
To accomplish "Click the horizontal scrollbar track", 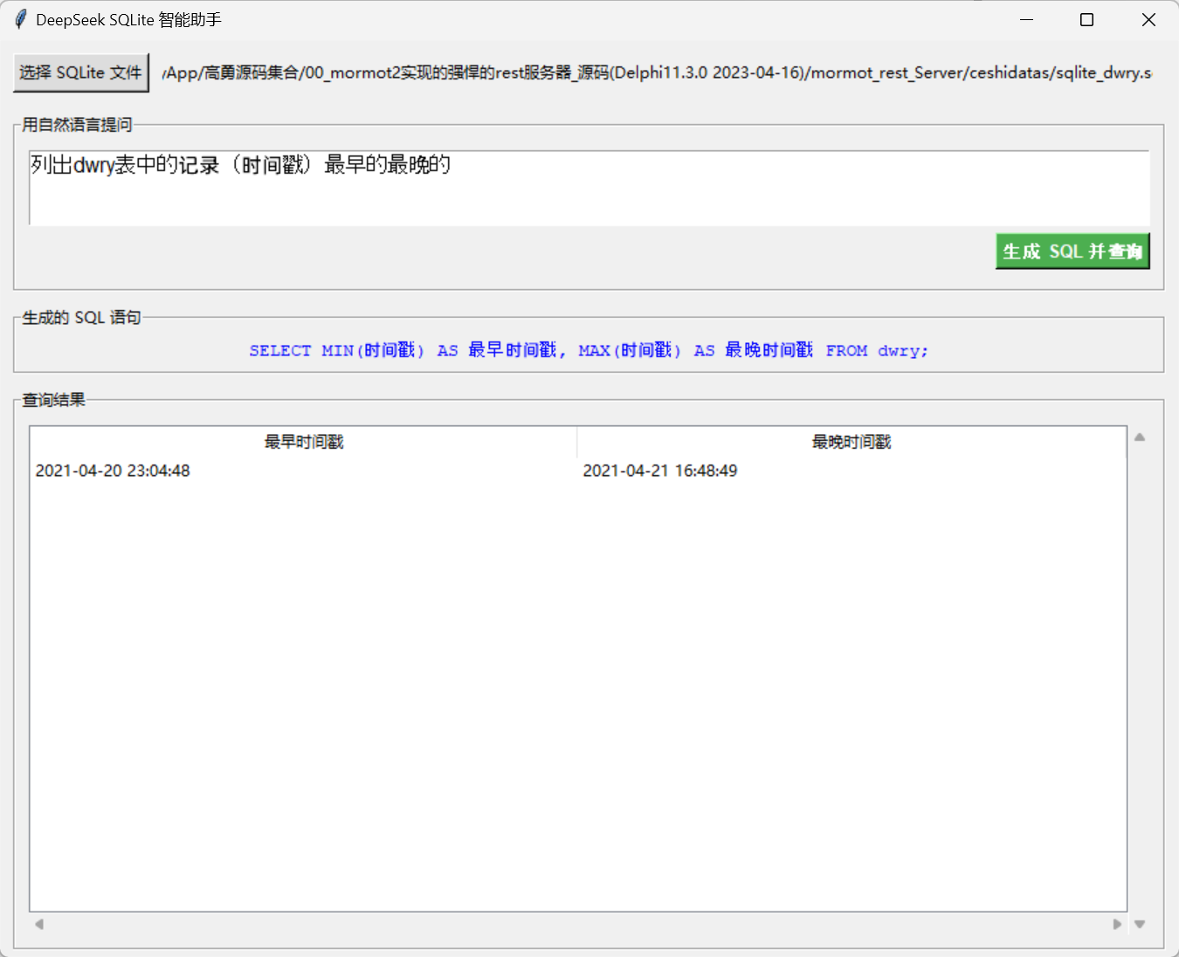I will point(576,924).
